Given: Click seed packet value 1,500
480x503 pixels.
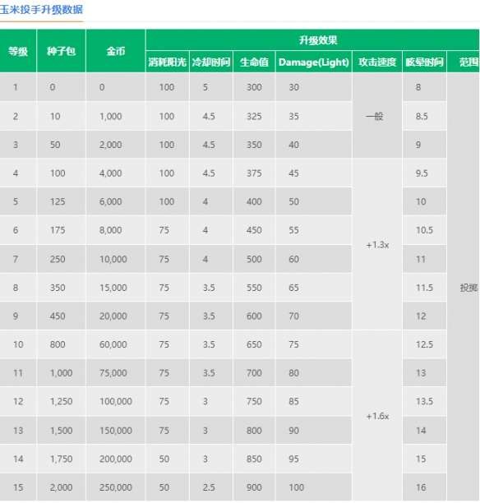Looking at the screenshot, I should (62, 430).
